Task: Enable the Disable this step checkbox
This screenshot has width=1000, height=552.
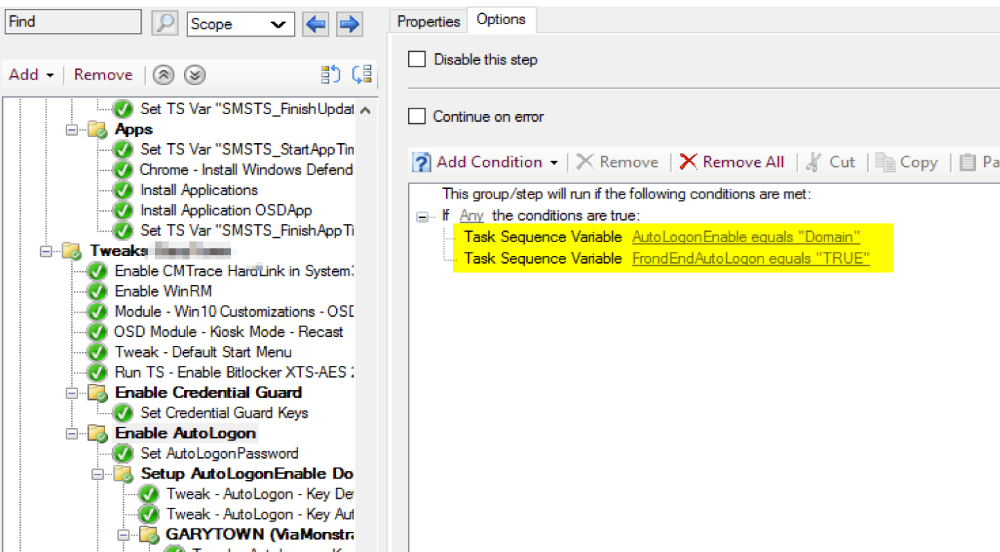Action: (417, 59)
